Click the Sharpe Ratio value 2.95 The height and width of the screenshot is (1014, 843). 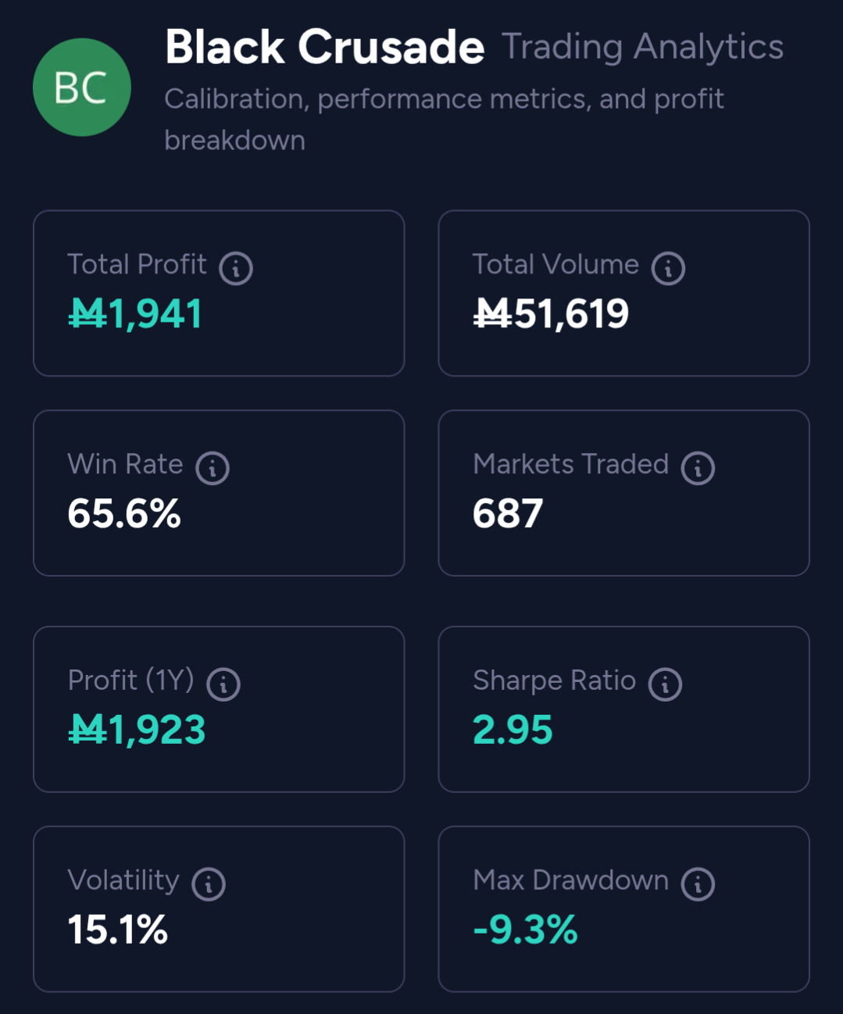tap(513, 730)
